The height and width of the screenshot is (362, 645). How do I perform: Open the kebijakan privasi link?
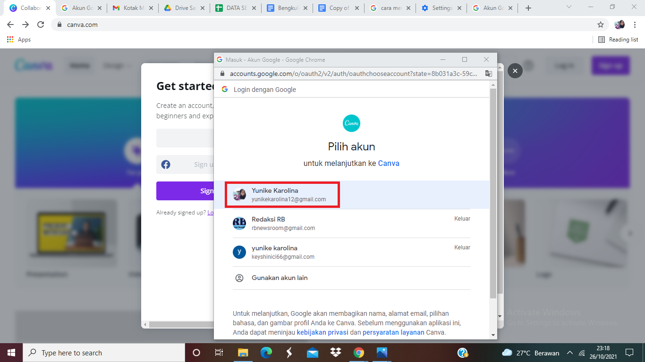pyautogui.click(x=322, y=332)
